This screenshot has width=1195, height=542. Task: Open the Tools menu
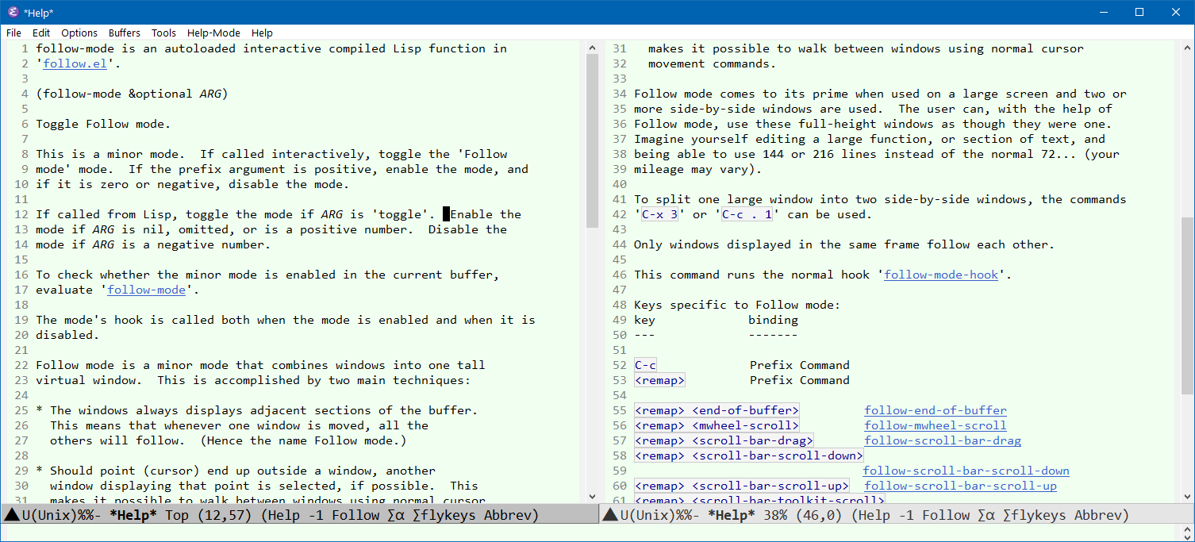pos(163,33)
